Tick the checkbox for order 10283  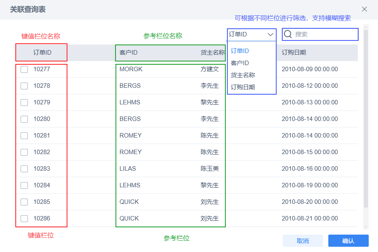24,169
